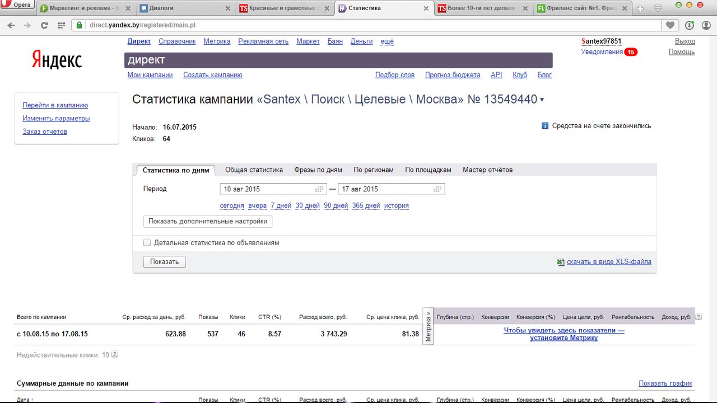
Task: Open the Подбор слов link
Action: [395, 75]
